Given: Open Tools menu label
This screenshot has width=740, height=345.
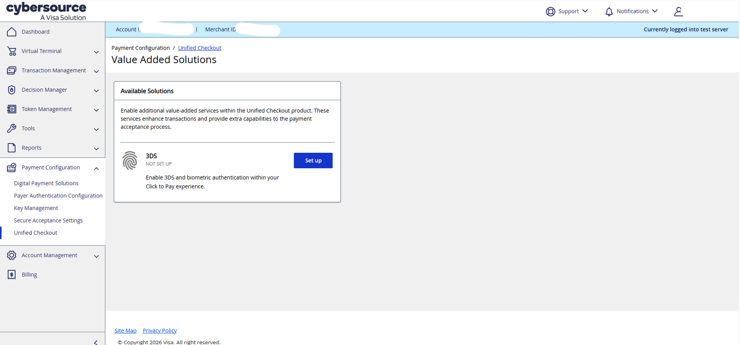Looking at the screenshot, I should coord(28,129).
